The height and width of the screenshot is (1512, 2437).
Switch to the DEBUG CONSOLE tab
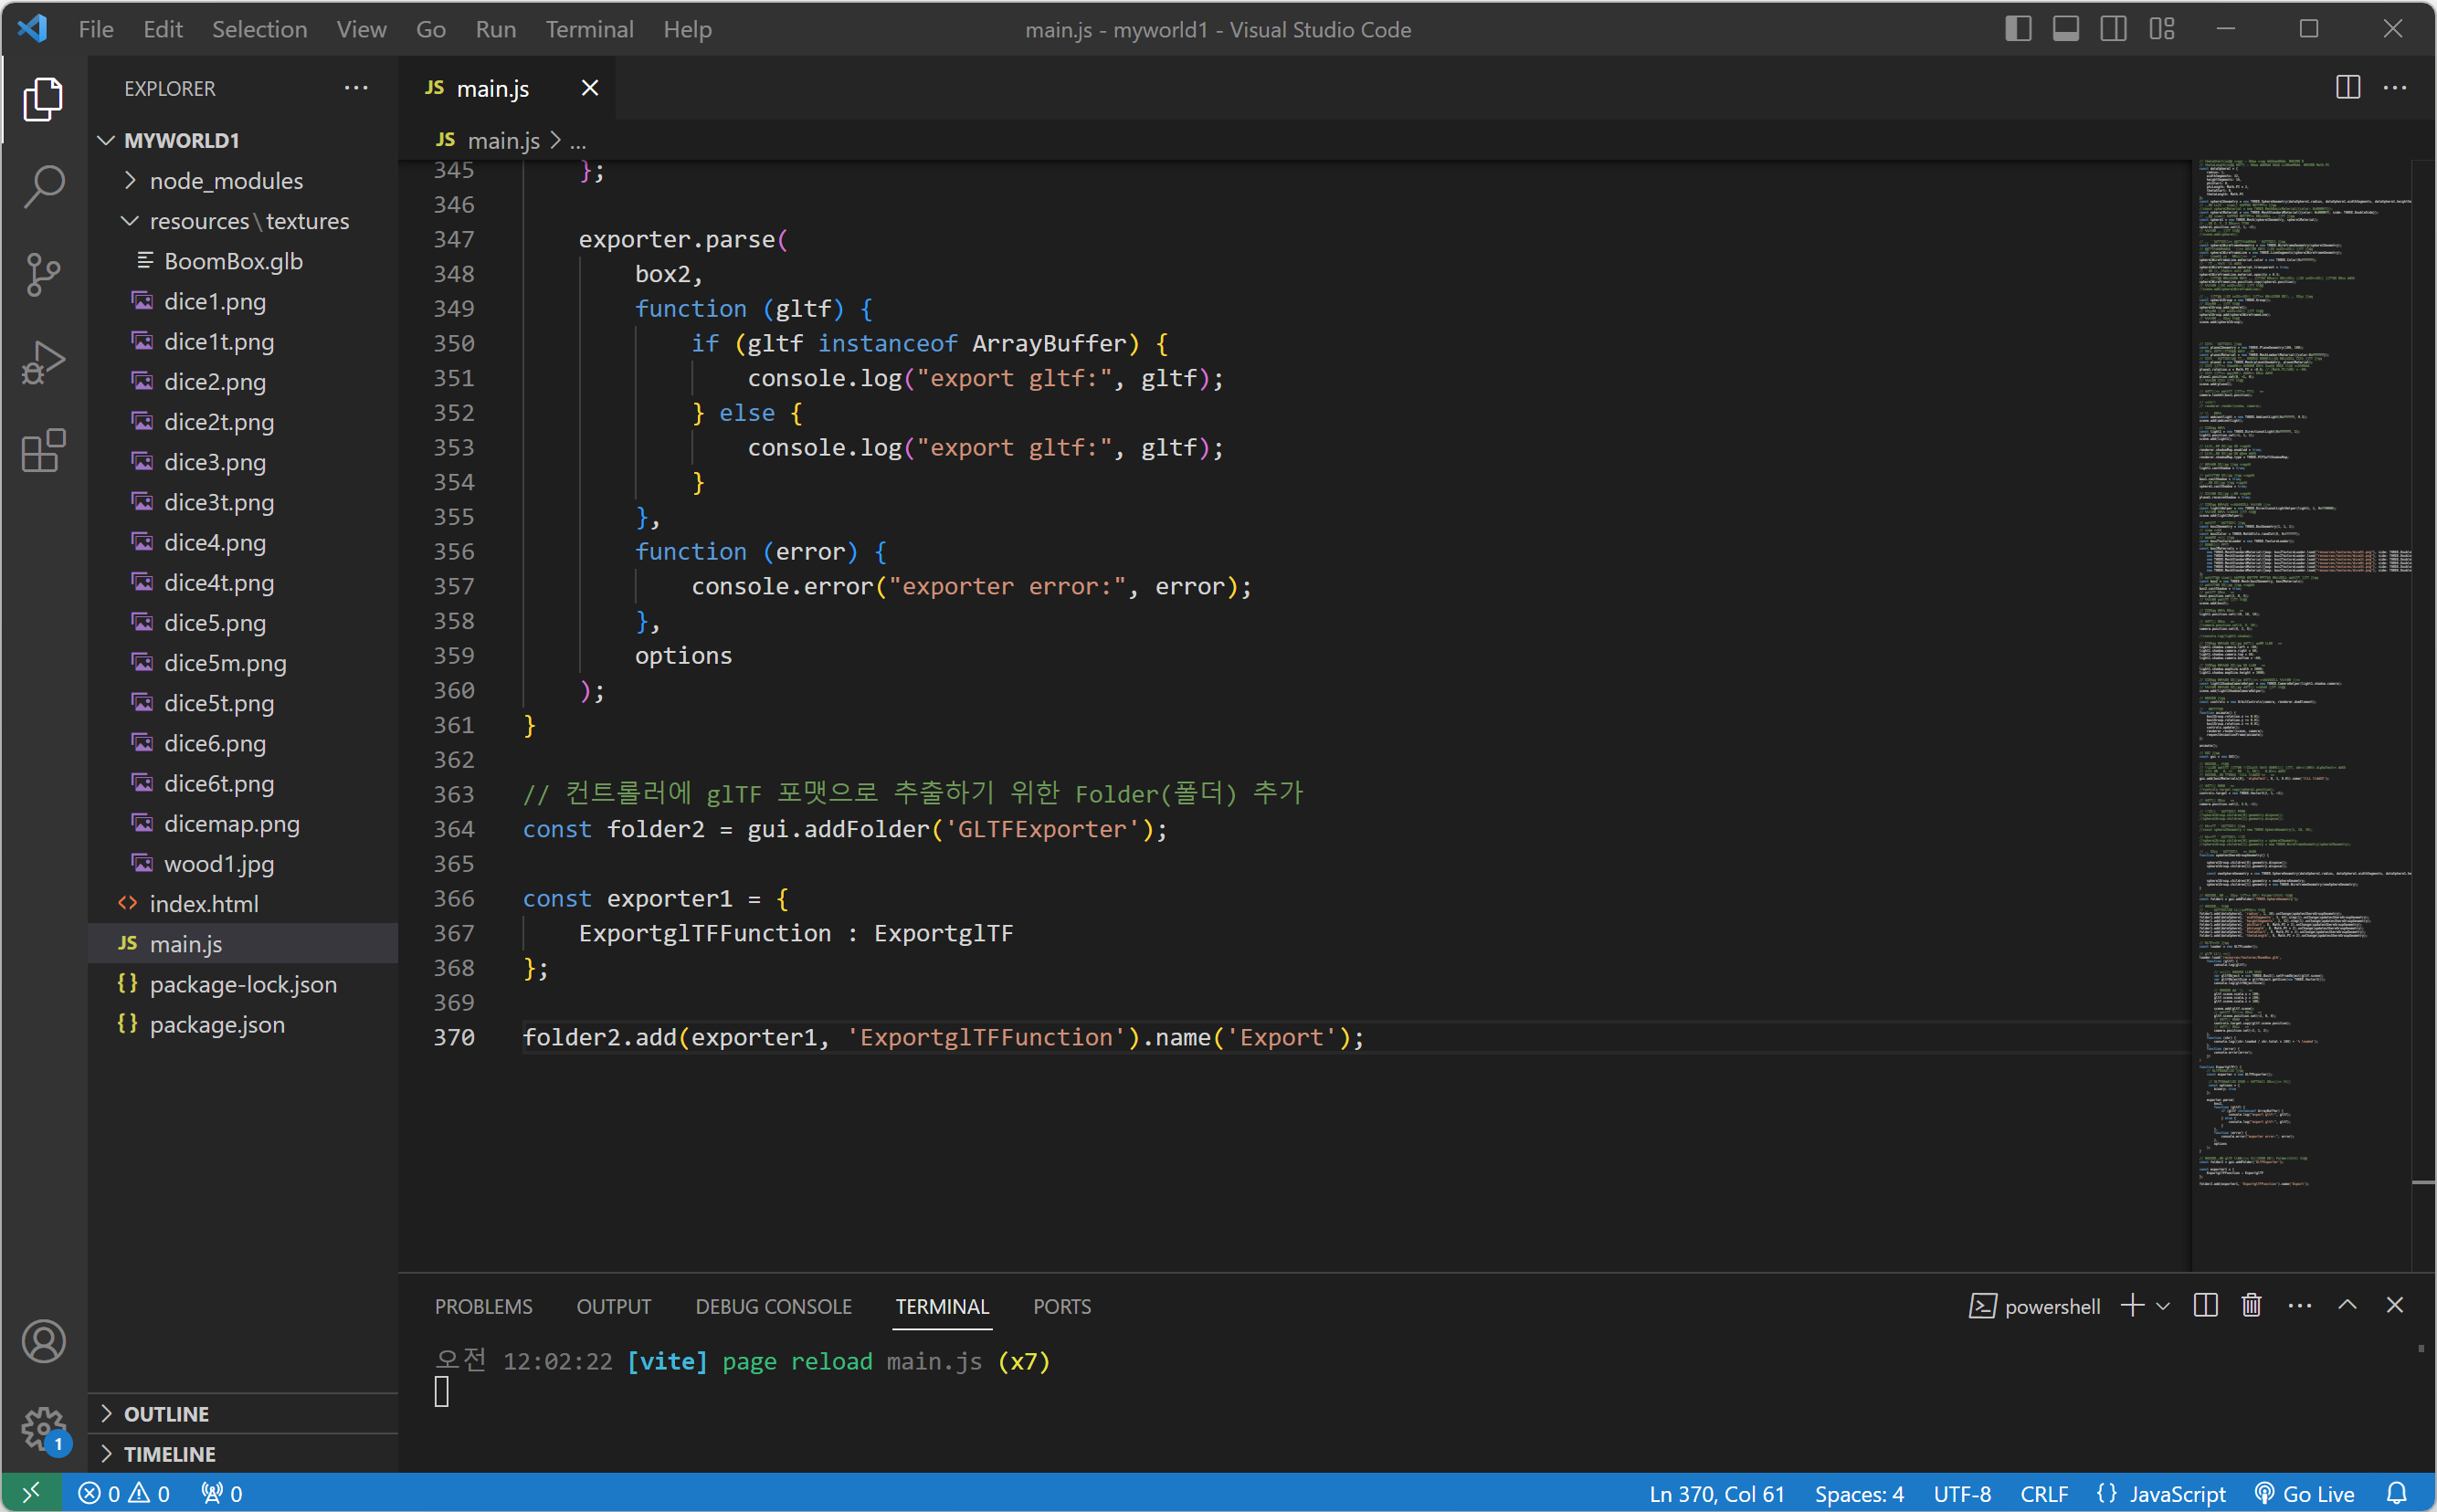point(774,1306)
